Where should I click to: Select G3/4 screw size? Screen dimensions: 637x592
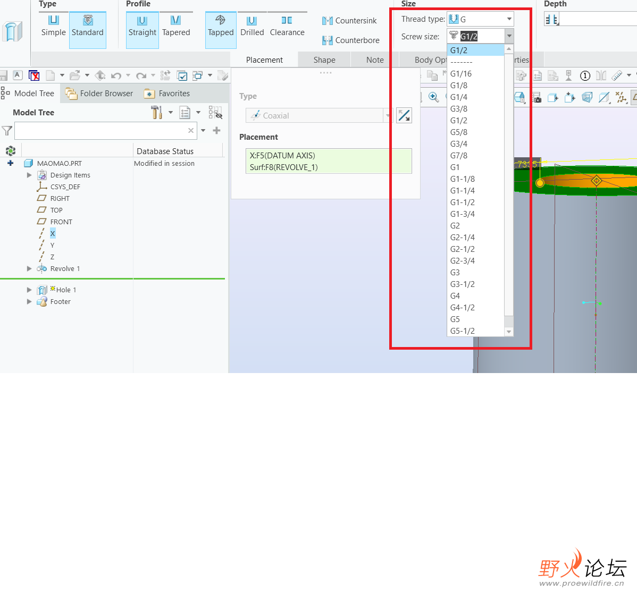(475, 143)
